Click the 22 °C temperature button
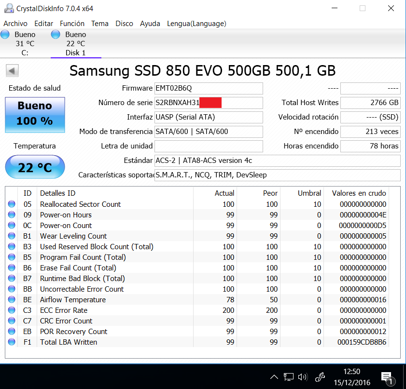The width and height of the screenshot is (406, 389). pos(35,167)
